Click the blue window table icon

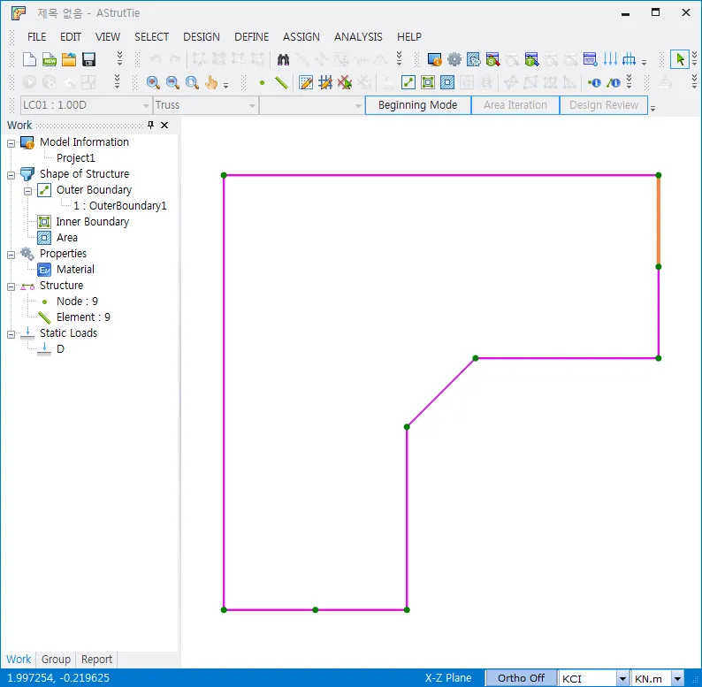point(590,59)
